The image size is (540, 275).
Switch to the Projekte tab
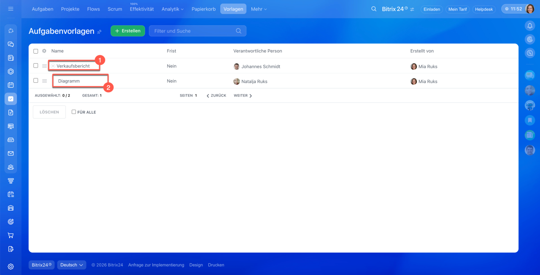tap(70, 9)
